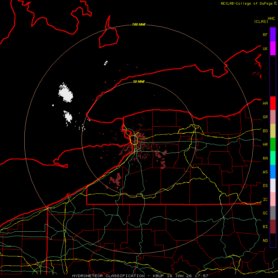278x278 pixels.
Task: Click the 50 NMI range ring label
Action: coord(139,82)
